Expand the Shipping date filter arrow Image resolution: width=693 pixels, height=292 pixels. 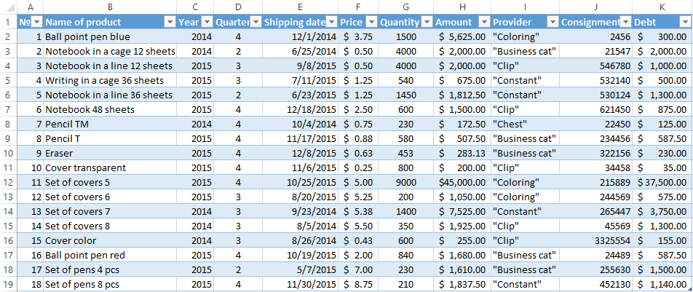pos(331,23)
